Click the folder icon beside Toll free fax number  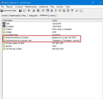4,49
